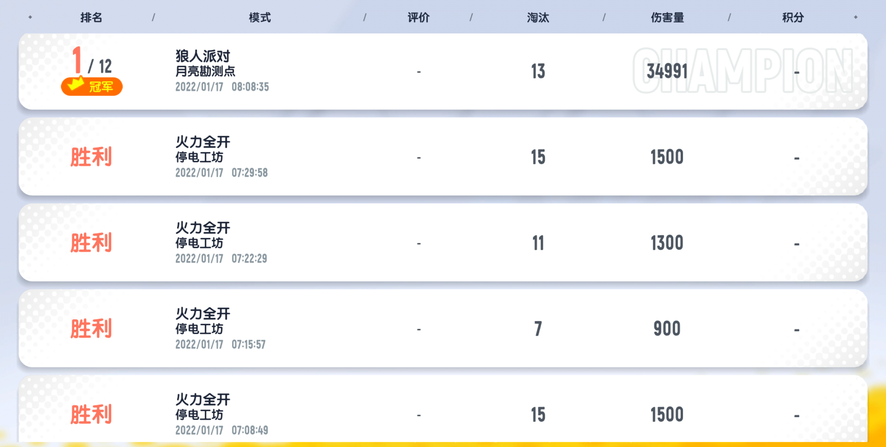Click the CHAMPION watermark on first match

pyautogui.click(x=742, y=71)
